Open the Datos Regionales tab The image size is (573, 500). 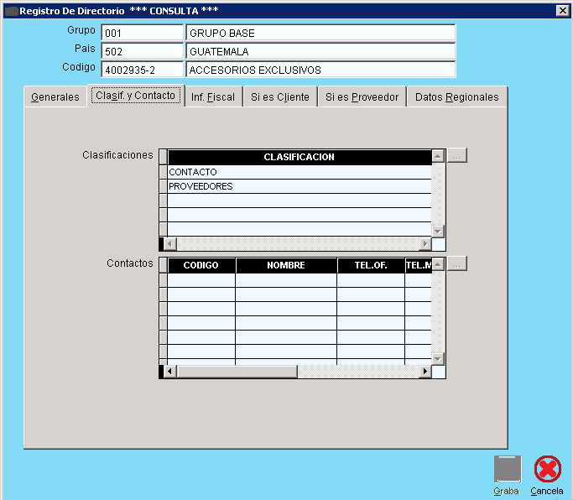[456, 97]
